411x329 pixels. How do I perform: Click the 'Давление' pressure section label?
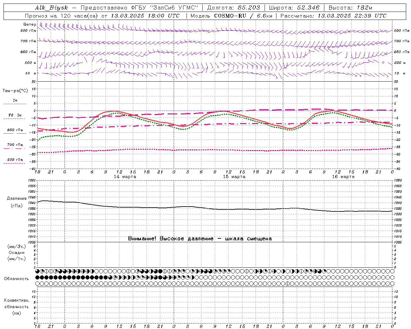[17, 199]
